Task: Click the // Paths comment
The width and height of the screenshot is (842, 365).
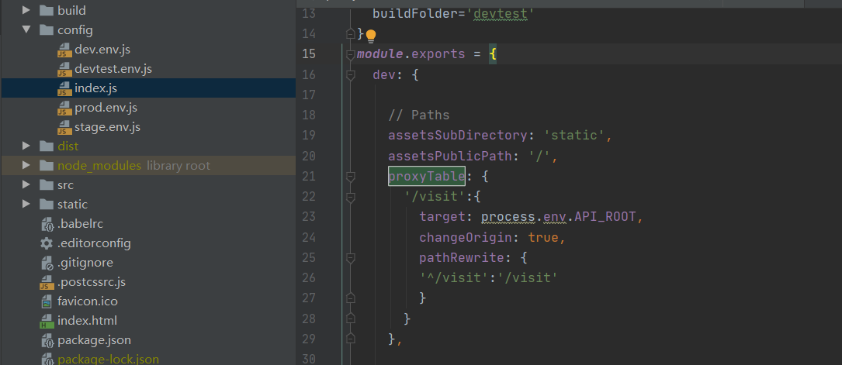Action: tap(419, 115)
